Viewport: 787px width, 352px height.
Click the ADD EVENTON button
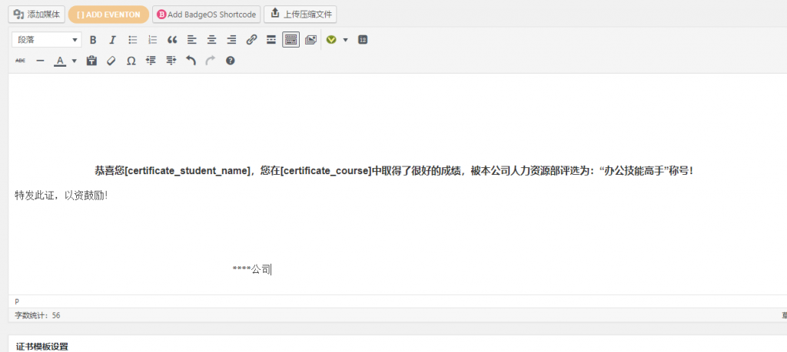pos(108,14)
